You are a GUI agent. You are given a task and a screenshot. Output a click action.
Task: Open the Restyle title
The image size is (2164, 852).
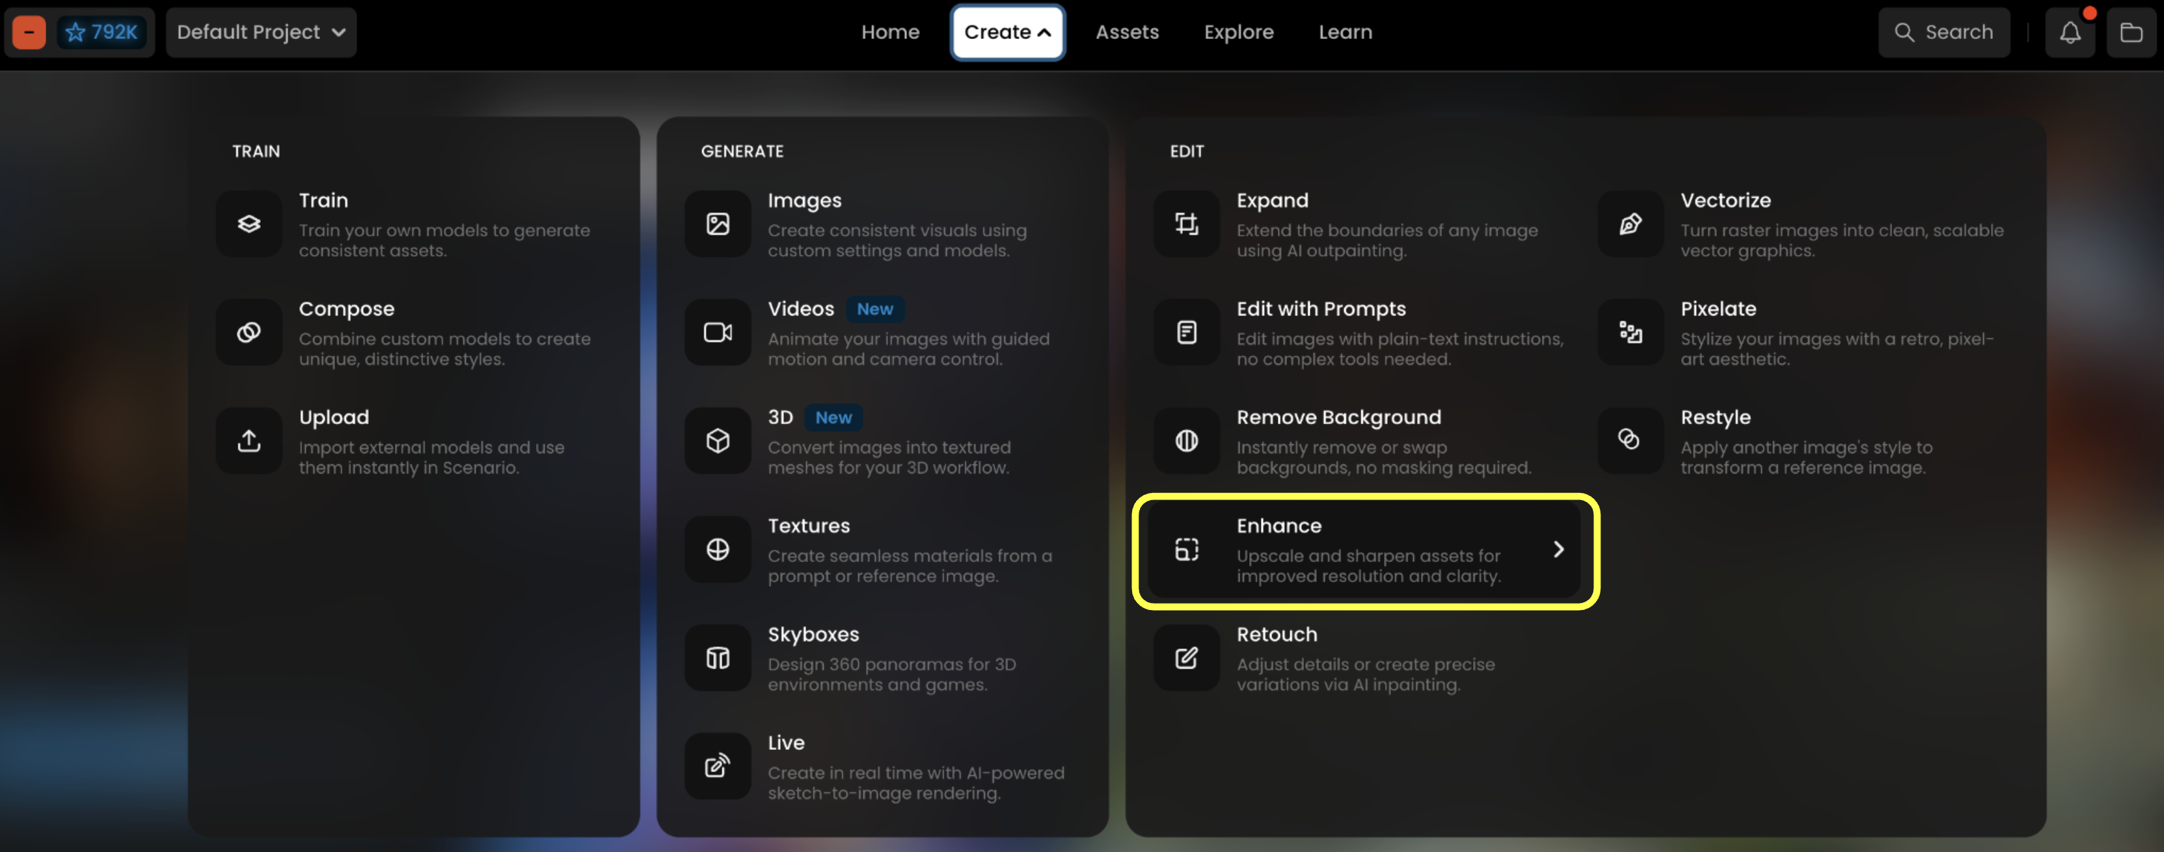(1716, 417)
